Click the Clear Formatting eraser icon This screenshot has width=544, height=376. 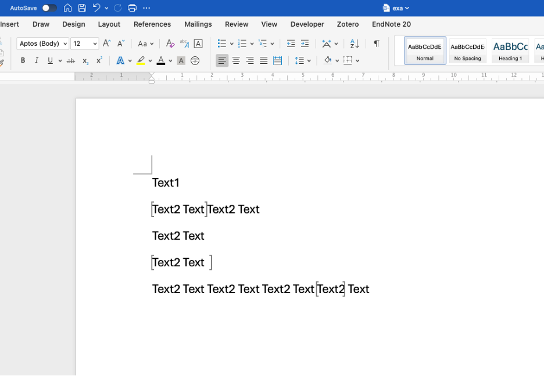click(170, 44)
